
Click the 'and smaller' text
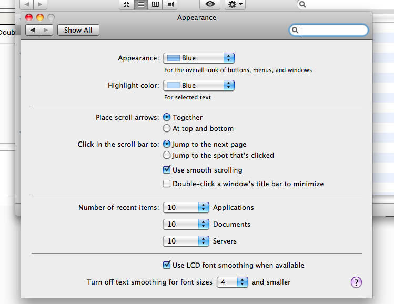coord(271,282)
